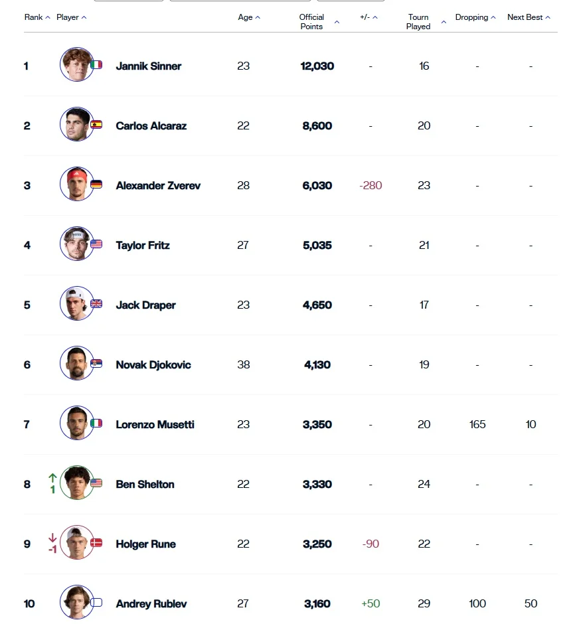This screenshot has width=563, height=624.
Task: Click the red down arrow beside Holger Rune
Action: [52, 538]
